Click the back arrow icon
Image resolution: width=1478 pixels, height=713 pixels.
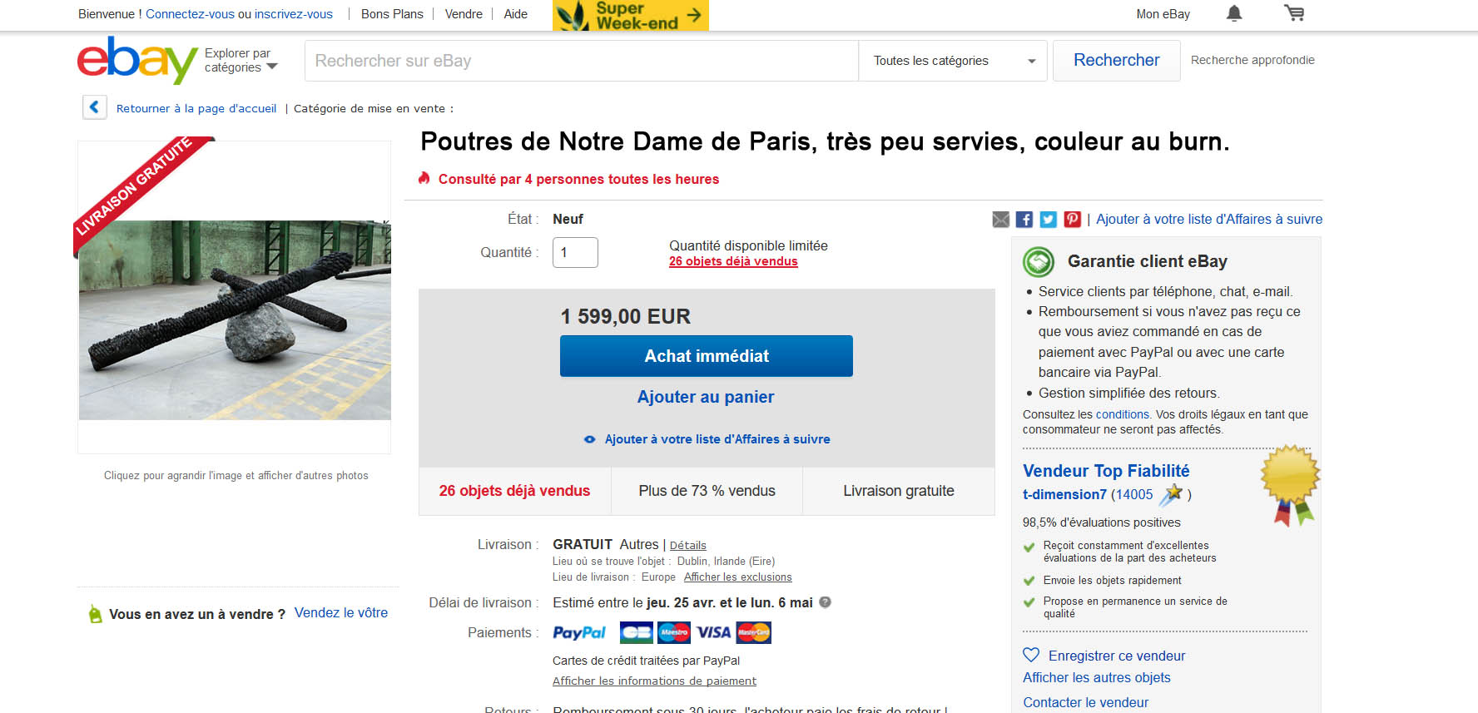click(x=94, y=107)
